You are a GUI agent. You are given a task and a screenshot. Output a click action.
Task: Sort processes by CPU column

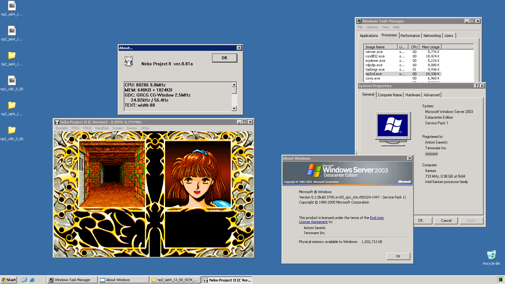coord(414,47)
